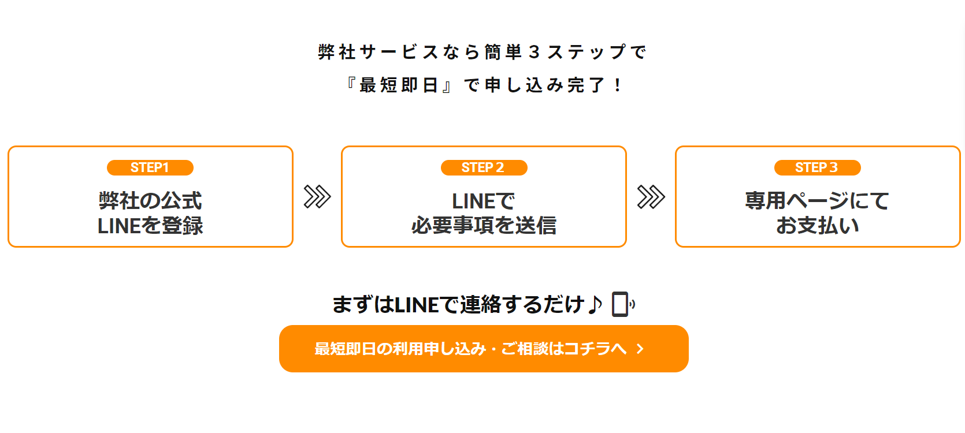Click the smartphone icon next to LINE text
Screen dimensions: 965x433
[x=619, y=303]
